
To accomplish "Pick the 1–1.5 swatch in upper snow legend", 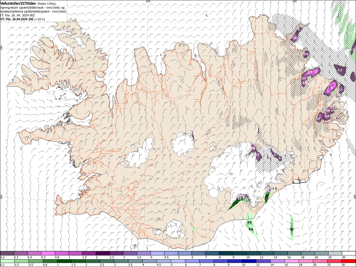I will 75,253.
